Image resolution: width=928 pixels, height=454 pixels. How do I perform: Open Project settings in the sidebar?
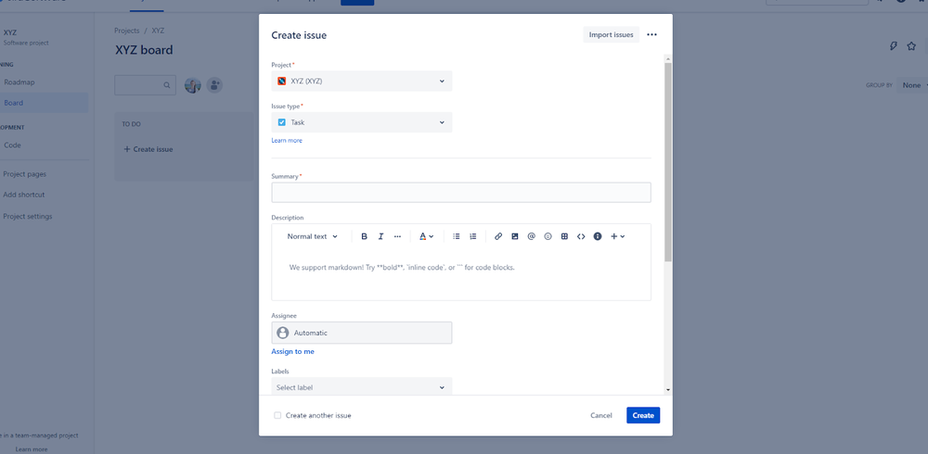pos(27,217)
